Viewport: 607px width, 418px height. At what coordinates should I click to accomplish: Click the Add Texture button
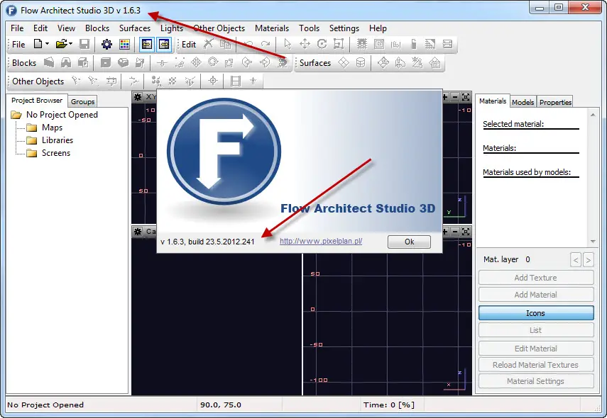point(536,278)
